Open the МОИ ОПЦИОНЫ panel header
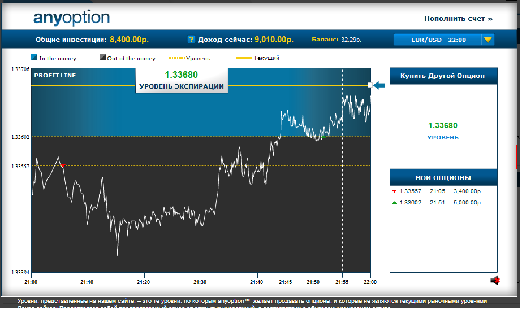This screenshot has width=522, height=310. (x=443, y=178)
